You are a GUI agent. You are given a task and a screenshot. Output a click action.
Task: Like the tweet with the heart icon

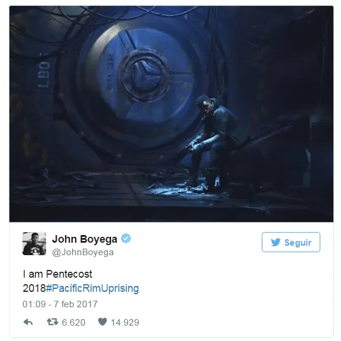point(102,321)
